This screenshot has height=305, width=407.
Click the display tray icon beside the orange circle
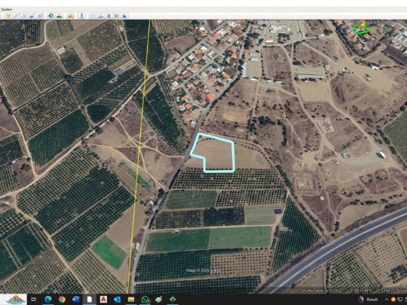tap(401, 299)
